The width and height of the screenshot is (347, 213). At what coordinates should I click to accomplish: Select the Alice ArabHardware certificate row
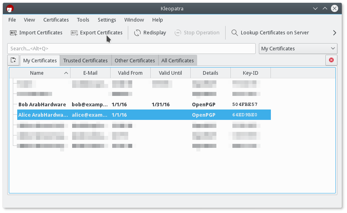tap(144, 115)
